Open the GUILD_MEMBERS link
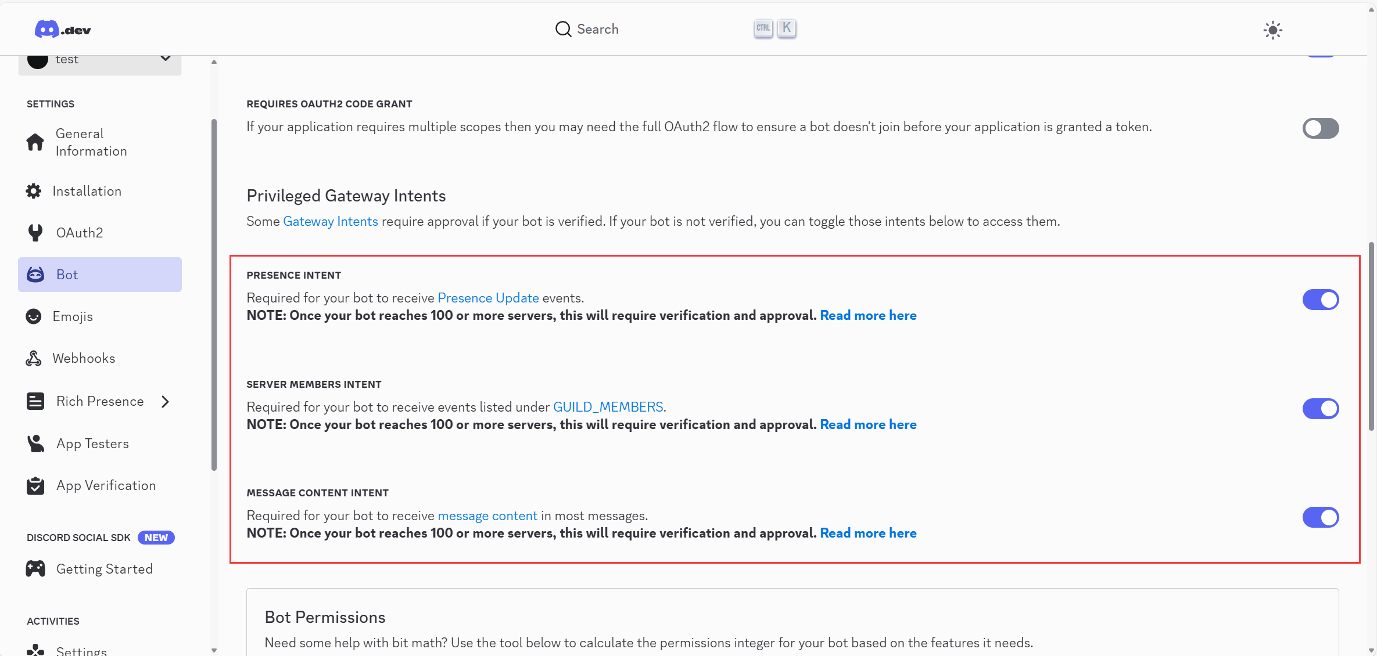 (x=608, y=407)
